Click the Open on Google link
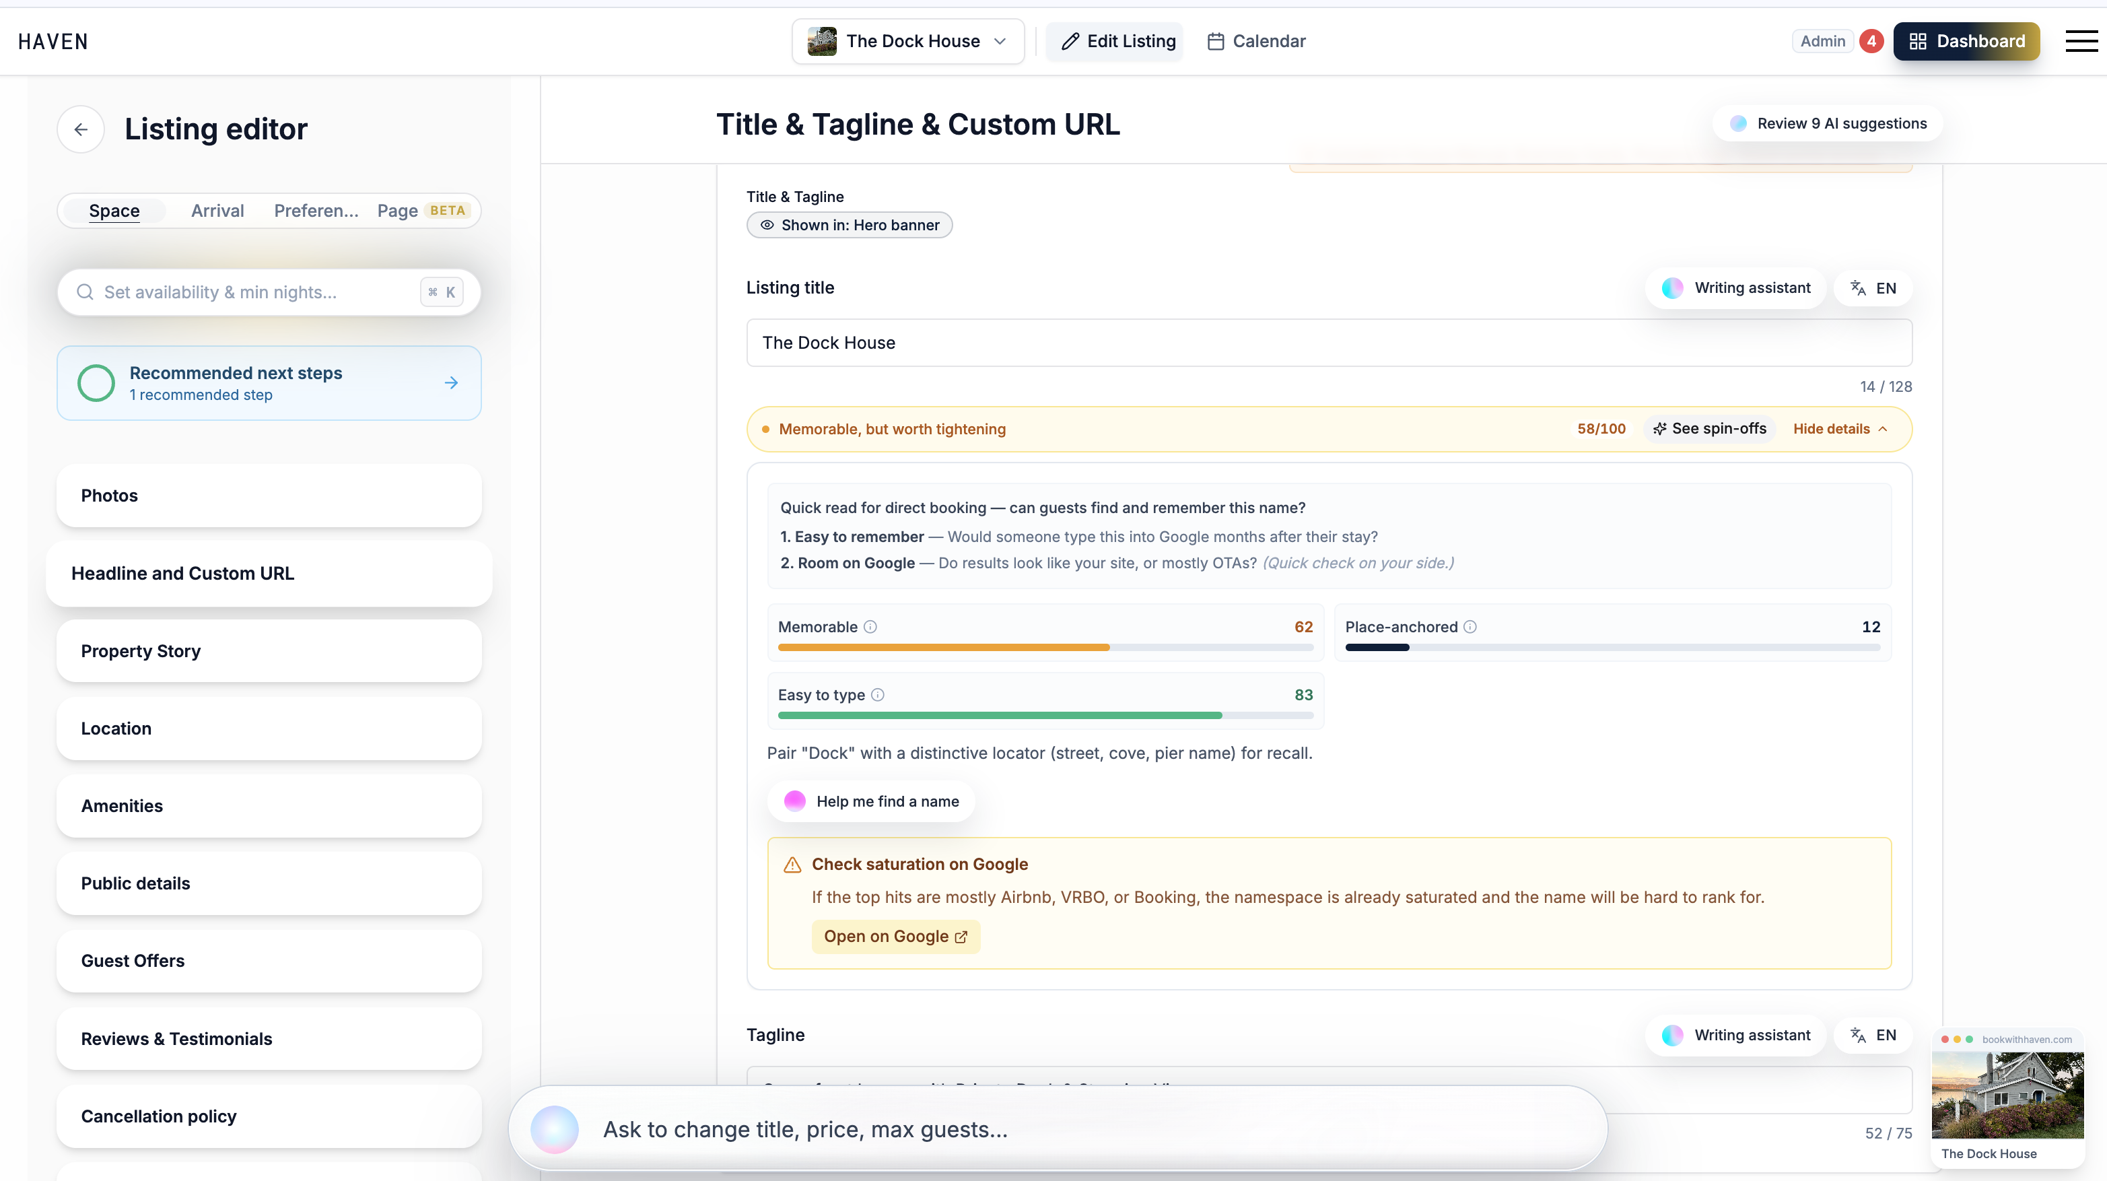 (895, 937)
